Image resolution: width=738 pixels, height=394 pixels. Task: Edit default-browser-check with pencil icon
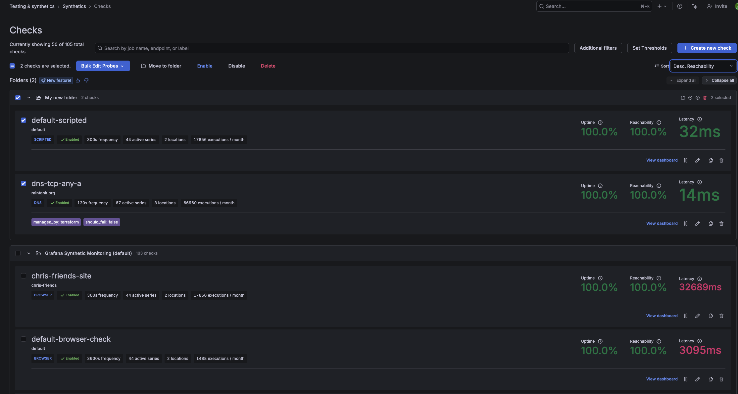tap(698, 379)
